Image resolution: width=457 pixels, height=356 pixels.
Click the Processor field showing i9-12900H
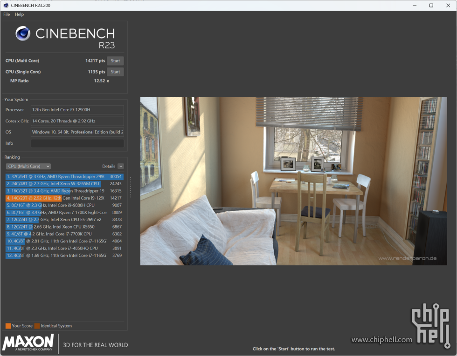click(x=77, y=110)
